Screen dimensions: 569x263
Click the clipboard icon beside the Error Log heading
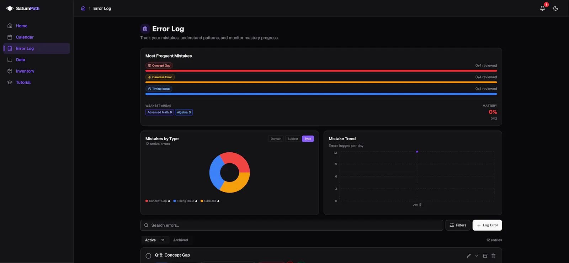pos(145,29)
